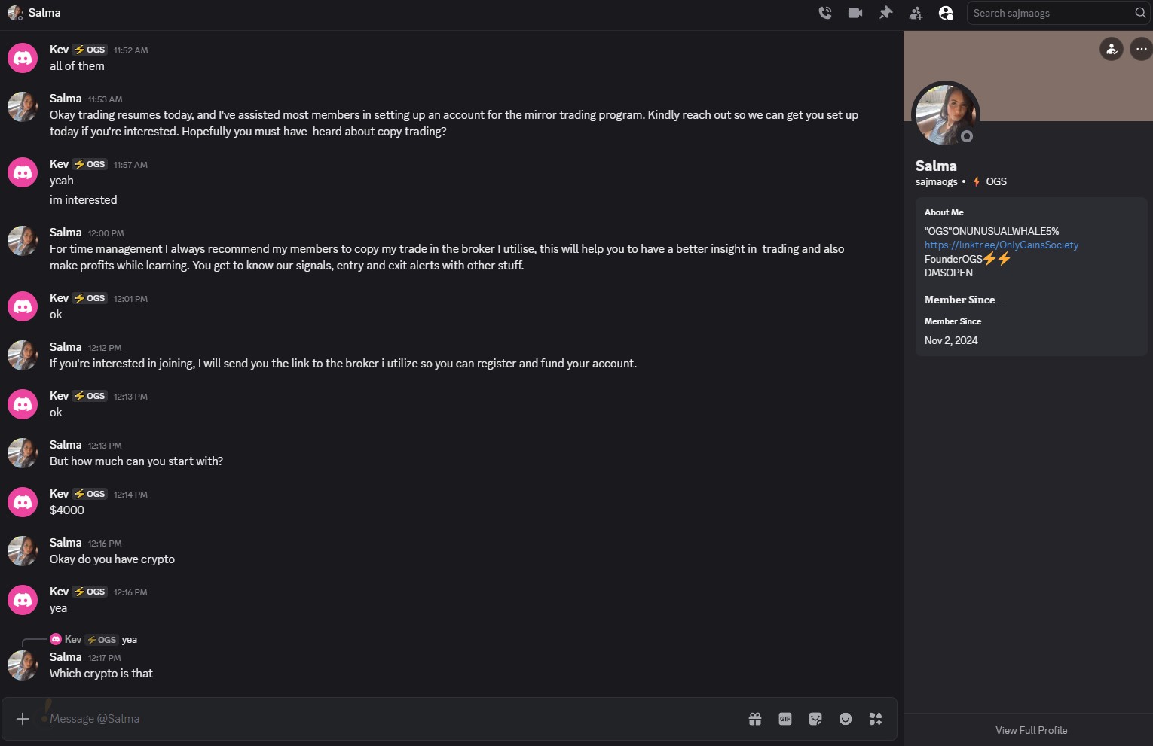Click the friend status button on profile
This screenshot has width=1153, height=746.
(1112, 49)
